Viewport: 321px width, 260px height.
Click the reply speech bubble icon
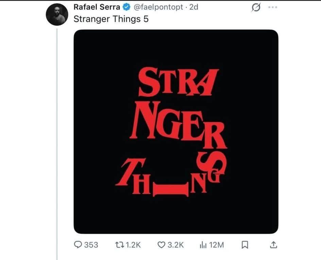(x=78, y=245)
